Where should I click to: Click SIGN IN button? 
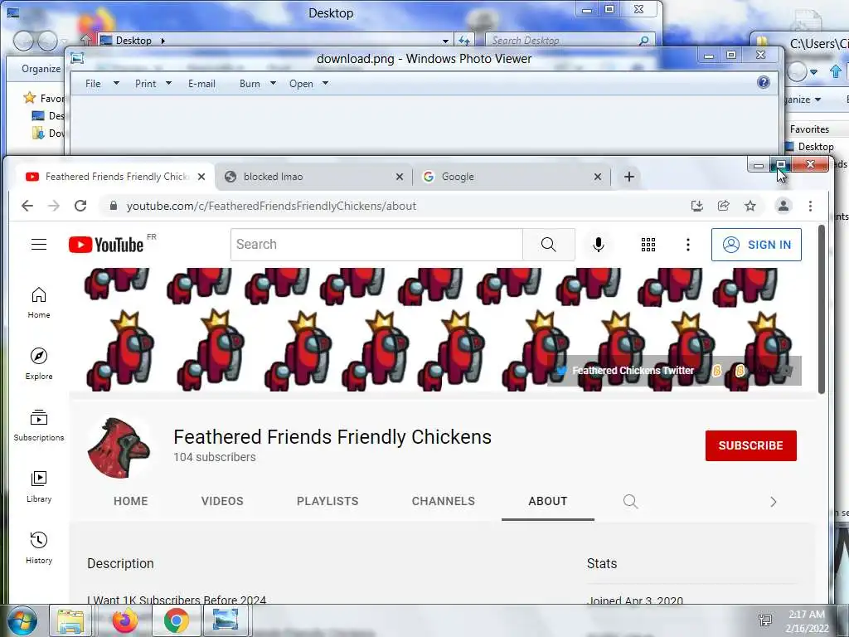tap(756, 245)
